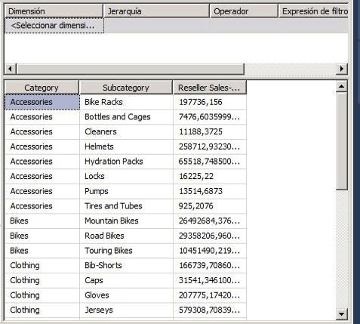The image size is (360, 324).
Task: Select the Helmets cell
Action: [x=126, y=147]
